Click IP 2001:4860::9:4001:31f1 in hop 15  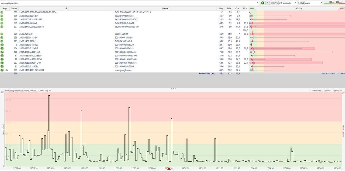coord(30,63)
